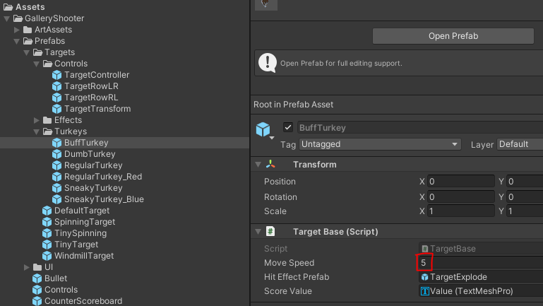Click the BuffTurkey prefab cube icon in tree

pos(57,143)
